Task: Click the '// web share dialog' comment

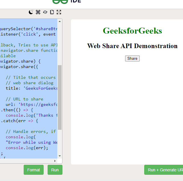Action: (30, 83)
